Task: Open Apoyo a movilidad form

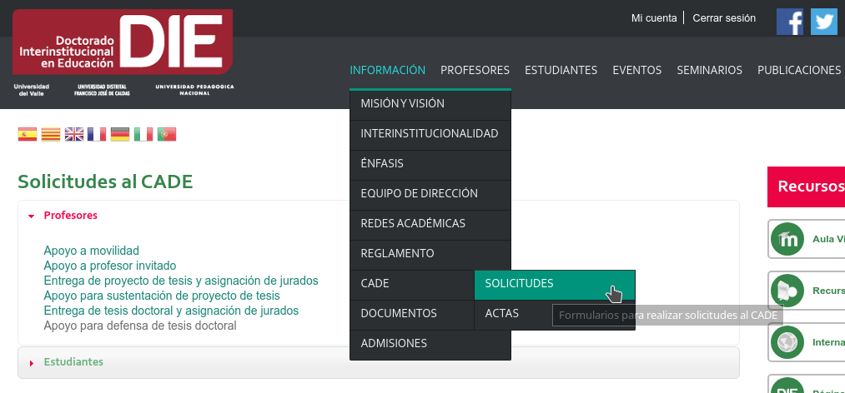Action: pyautogui.click(x=91, y=251)
